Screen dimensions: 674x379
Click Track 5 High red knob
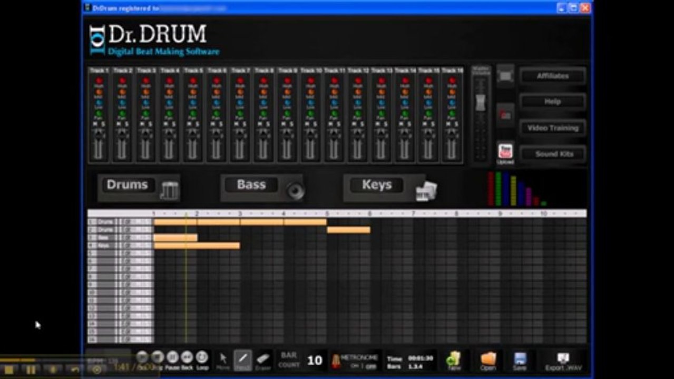click(x=193, y=81)
